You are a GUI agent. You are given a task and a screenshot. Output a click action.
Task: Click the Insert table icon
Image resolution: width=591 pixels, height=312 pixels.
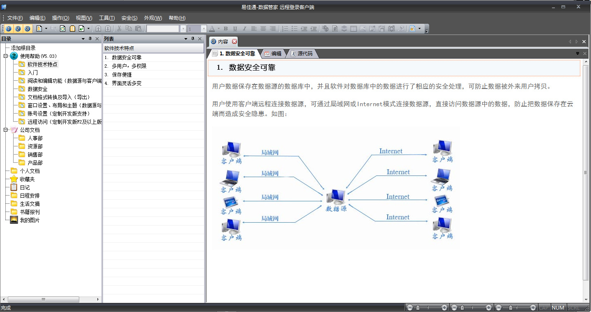pos(353,29)
